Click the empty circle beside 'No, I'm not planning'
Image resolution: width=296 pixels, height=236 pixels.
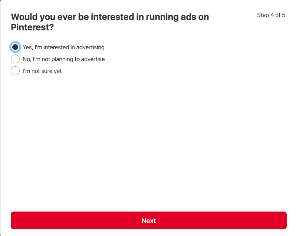15,59
